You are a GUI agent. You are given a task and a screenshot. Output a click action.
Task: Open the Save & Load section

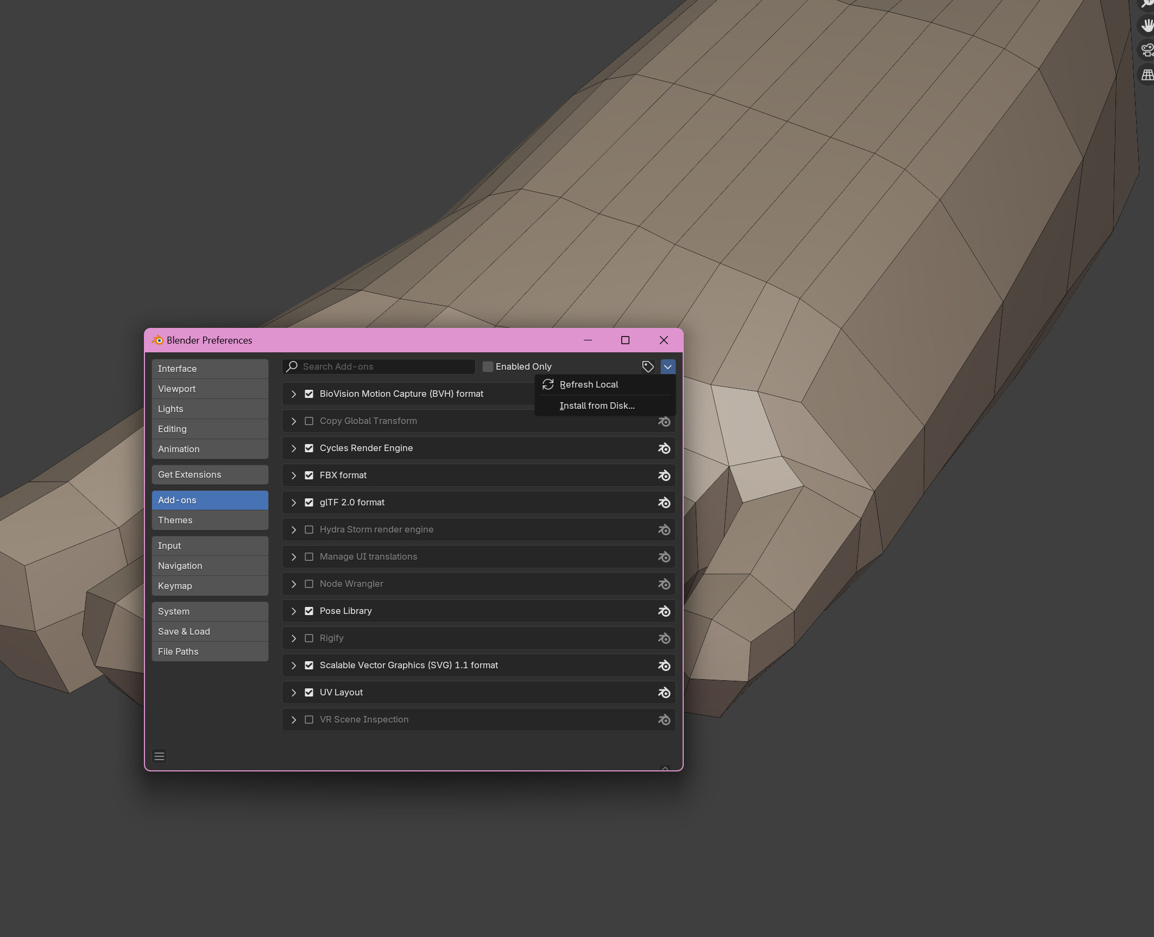click(210, 631)
